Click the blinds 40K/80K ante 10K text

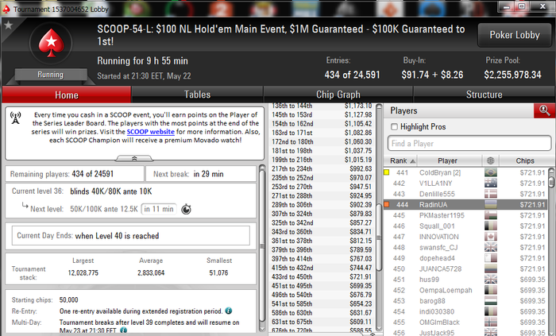point(111,191)
